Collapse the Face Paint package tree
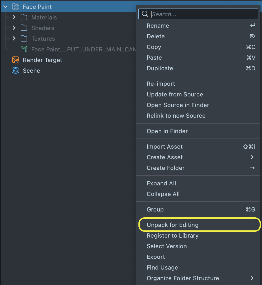Screen dimensions: 262x285 point(5,7)
